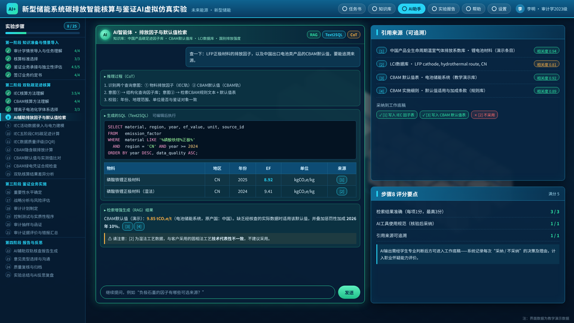Open reference [1] in 引用来源 panel
The width and height of the screenshot is (574, 323).
(x=381, y=51)
